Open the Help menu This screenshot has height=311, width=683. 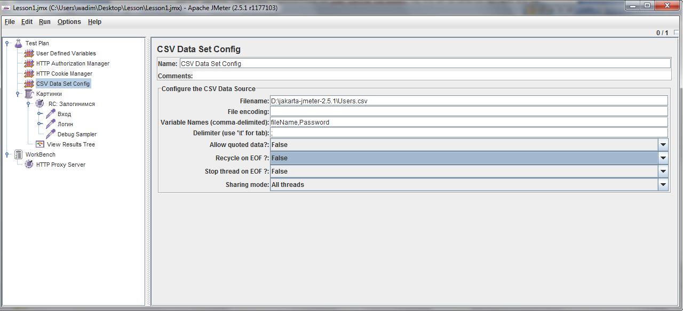coord(94,22)
